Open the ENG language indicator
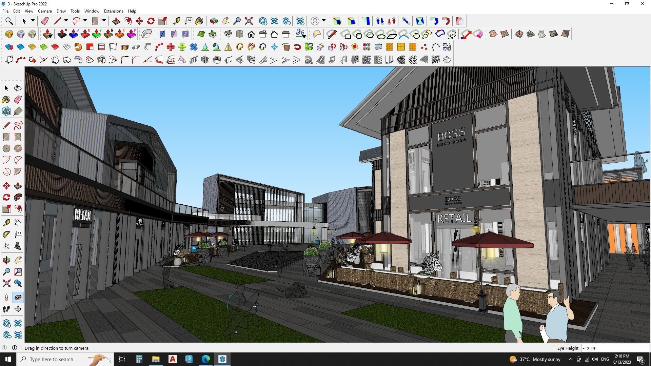The image size is (651, 366). 605,359
